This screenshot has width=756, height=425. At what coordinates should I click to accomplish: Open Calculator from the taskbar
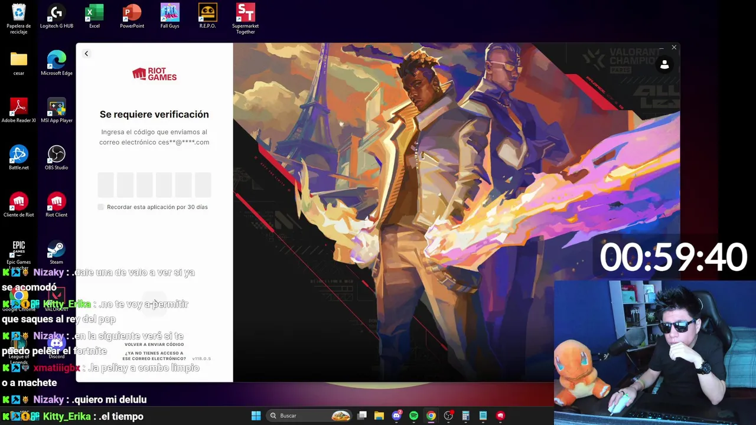tap(465, 416)
